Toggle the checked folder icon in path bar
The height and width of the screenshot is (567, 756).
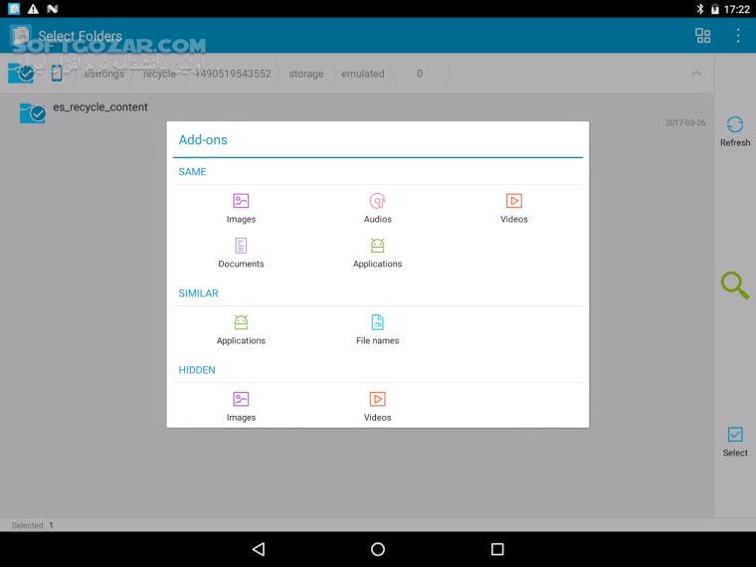click(21, 74)
